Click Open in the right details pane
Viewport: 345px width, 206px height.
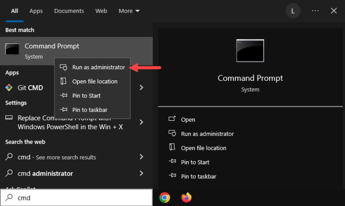(x=188, y=119)
